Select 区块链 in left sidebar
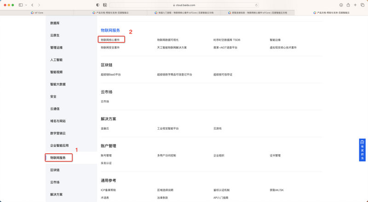This screenshot has width=368, height=202. point(55,170)
